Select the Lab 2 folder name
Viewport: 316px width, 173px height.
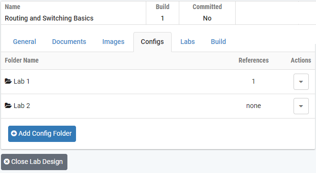click(22, 106)
